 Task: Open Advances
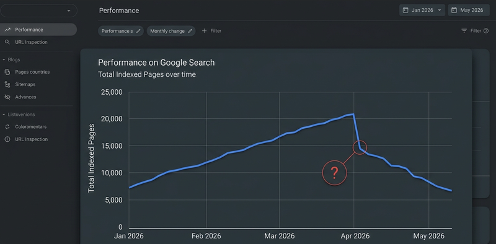(25, 97)
